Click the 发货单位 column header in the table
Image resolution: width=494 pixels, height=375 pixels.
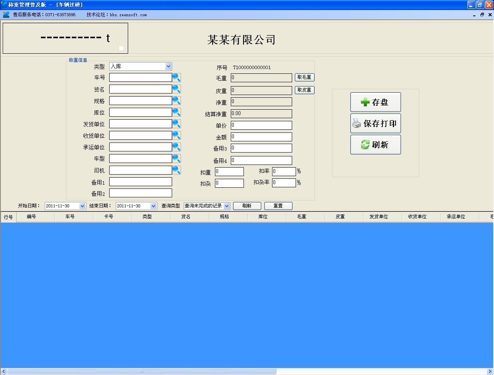[x=382, y=217]
